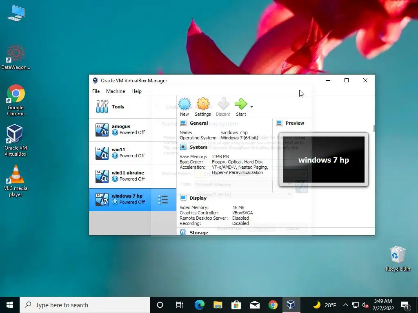The image size is (418, 313).
Task: Open the File menu
Action: point(96,91)
